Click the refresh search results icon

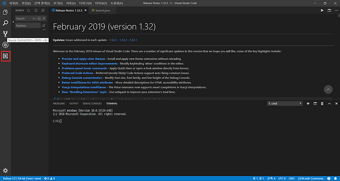[x=29, y=10]
